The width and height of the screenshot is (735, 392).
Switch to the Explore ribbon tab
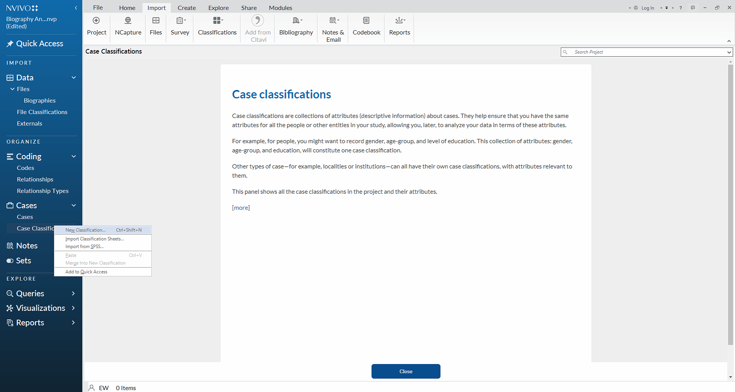(218, 8)
